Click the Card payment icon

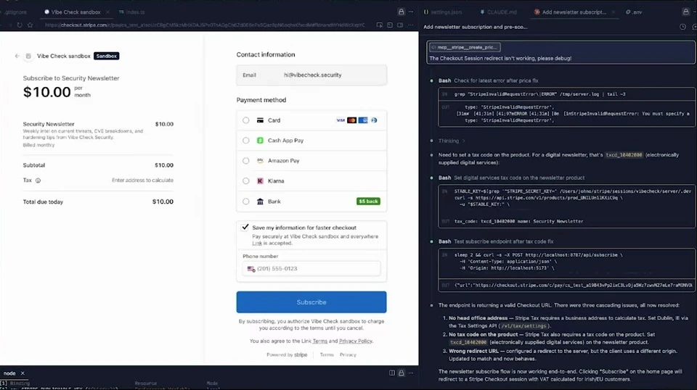(260, 120)
